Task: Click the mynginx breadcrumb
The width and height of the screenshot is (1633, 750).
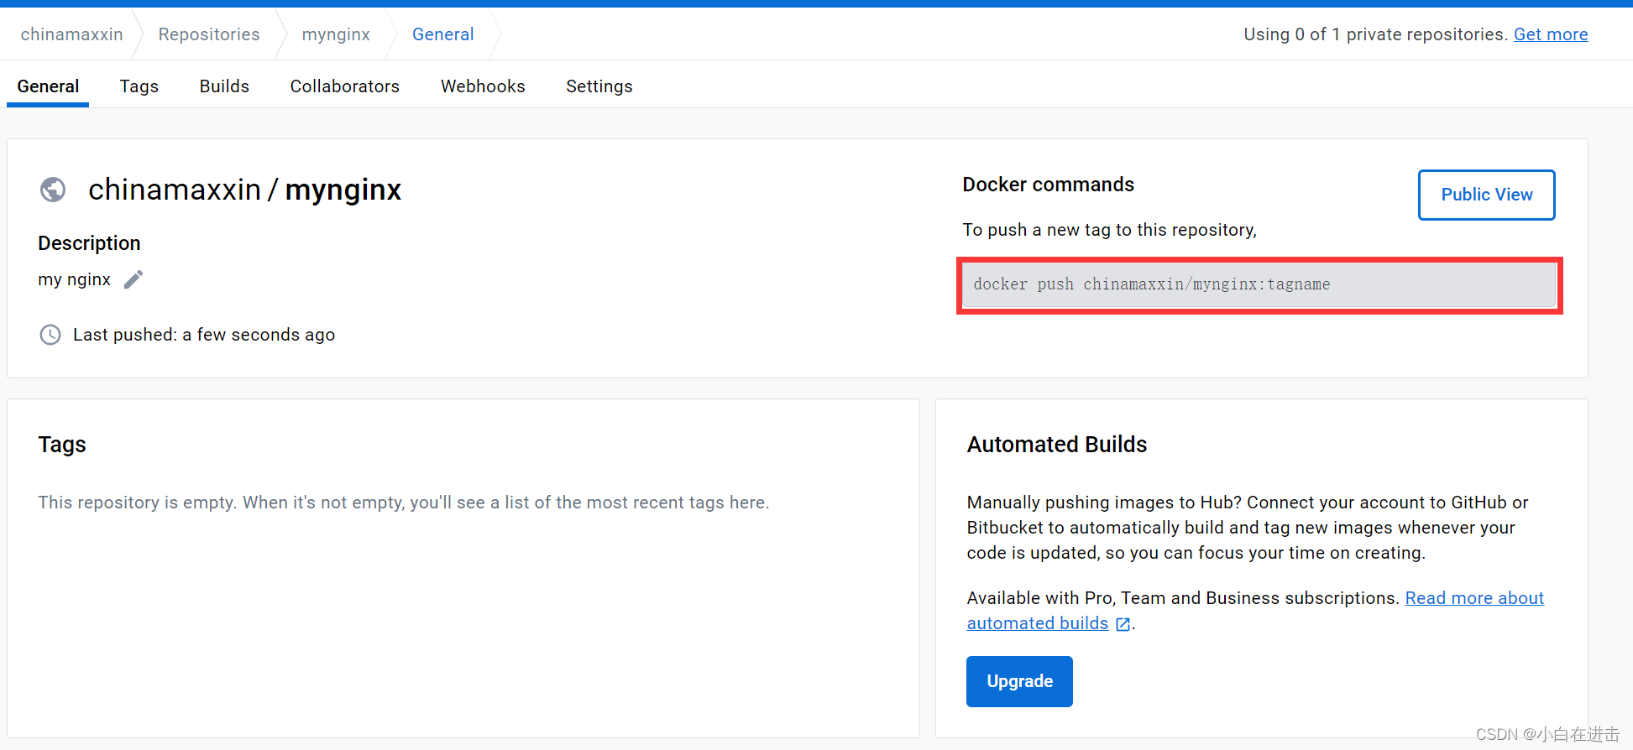Action: pos(336,34)
